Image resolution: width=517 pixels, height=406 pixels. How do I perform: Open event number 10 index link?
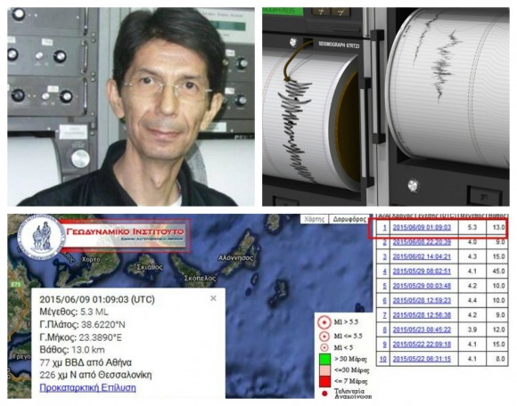(x=382, y=359)
